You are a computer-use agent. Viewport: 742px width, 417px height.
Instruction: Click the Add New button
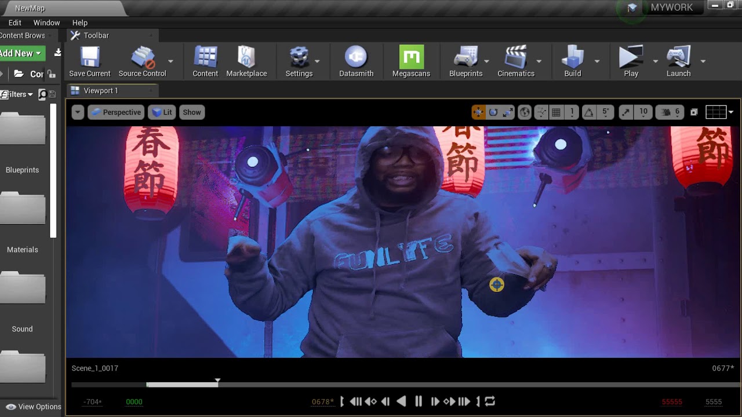(x=21, y=53)
